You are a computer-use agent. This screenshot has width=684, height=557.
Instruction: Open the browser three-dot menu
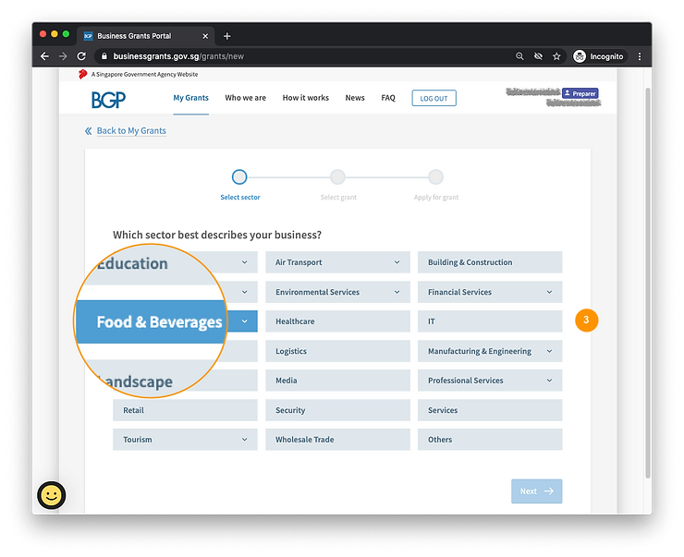point(640,56)
